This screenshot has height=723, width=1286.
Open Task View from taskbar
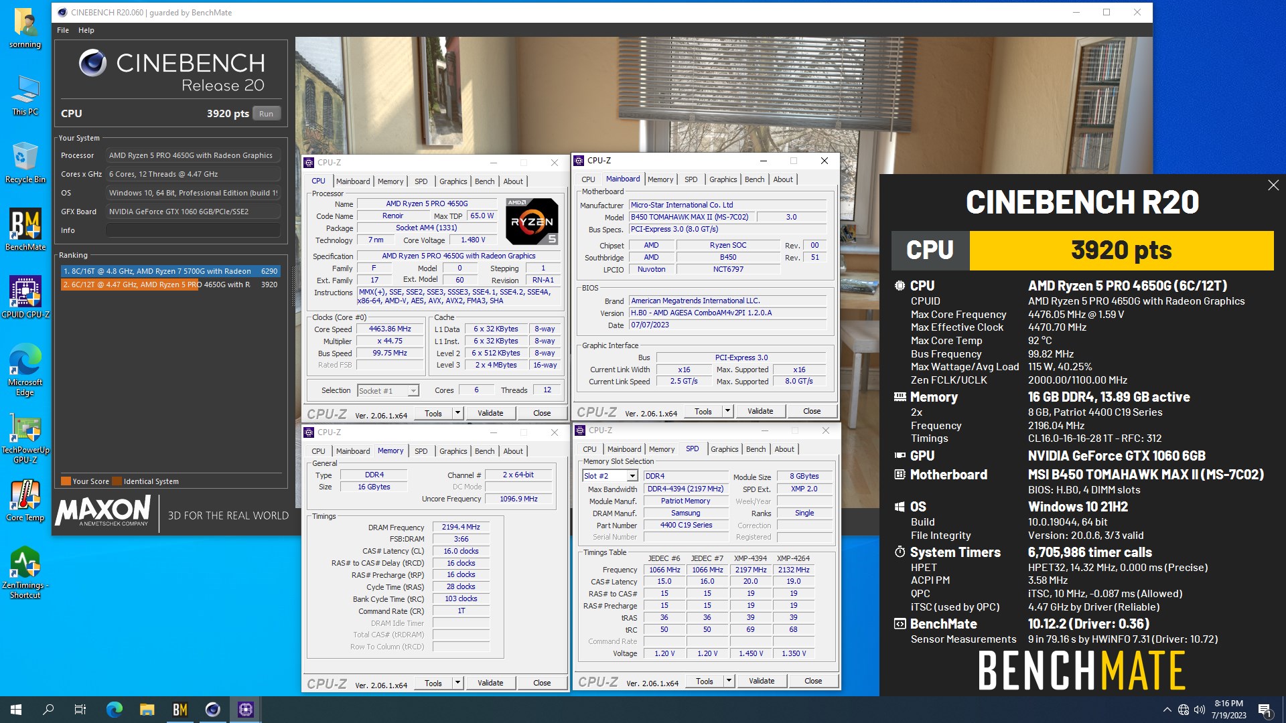tap(80, 710)
